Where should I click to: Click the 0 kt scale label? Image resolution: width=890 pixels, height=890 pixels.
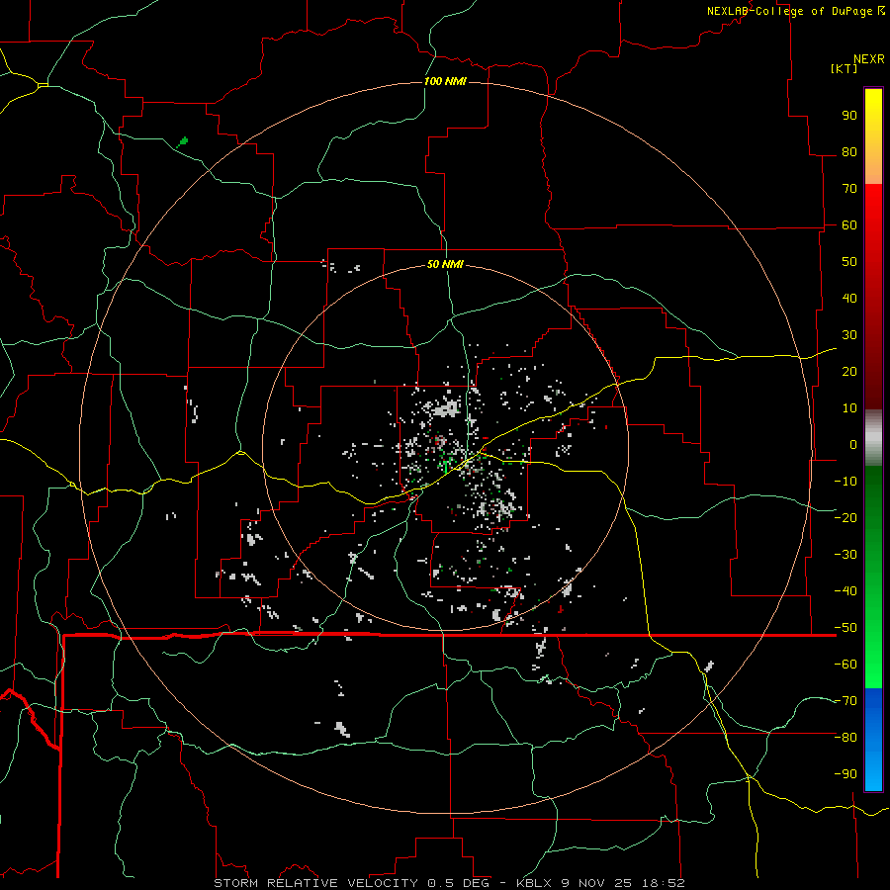[853, 445]
